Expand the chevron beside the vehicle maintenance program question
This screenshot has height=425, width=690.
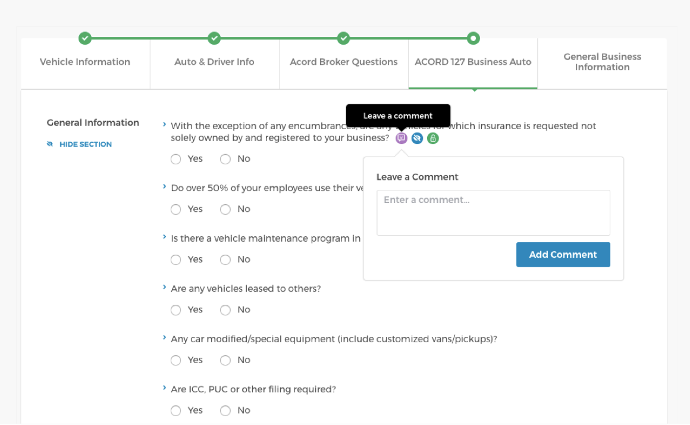(x=165, y=237)
